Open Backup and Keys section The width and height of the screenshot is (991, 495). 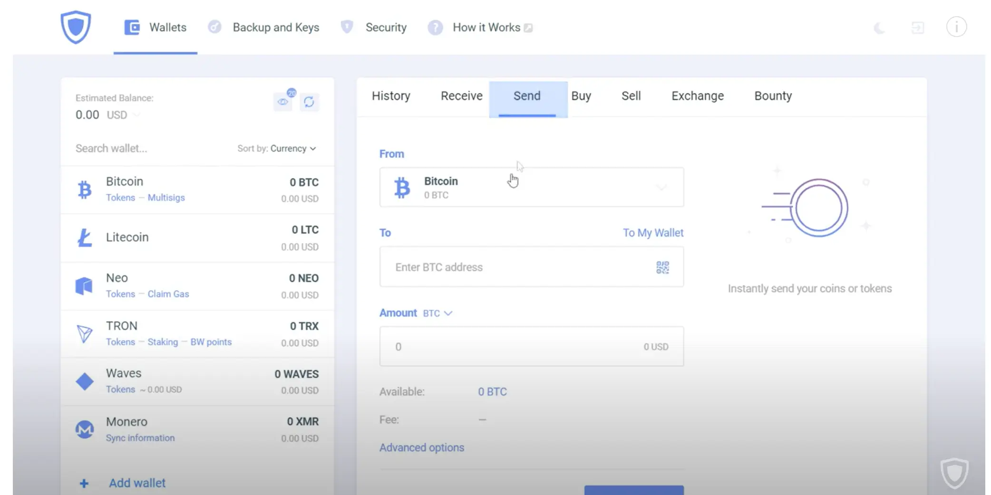tap(276, 28)
